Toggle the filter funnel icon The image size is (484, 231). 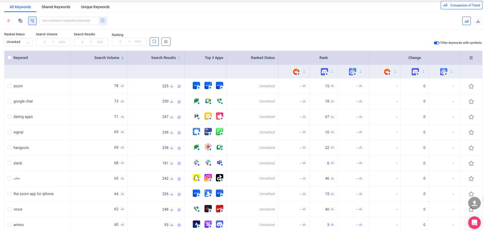[x=32, y=21]
